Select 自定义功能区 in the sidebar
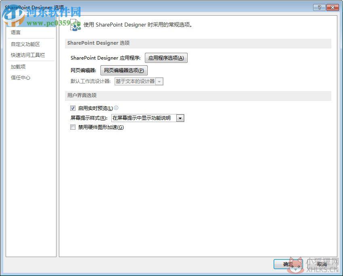The height and width of the screenshot is (276, 343). coord(25,44)
